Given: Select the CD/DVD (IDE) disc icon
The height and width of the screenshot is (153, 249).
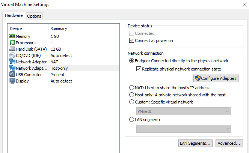Looking at the screenshot, I should [x=12, y=55].
